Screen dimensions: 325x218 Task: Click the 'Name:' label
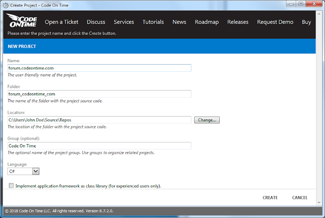click(13, 60)
